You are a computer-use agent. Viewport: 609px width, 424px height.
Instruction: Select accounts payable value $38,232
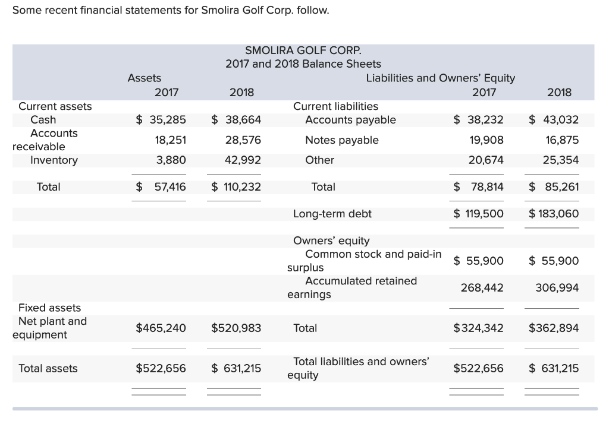click(479, 119)
